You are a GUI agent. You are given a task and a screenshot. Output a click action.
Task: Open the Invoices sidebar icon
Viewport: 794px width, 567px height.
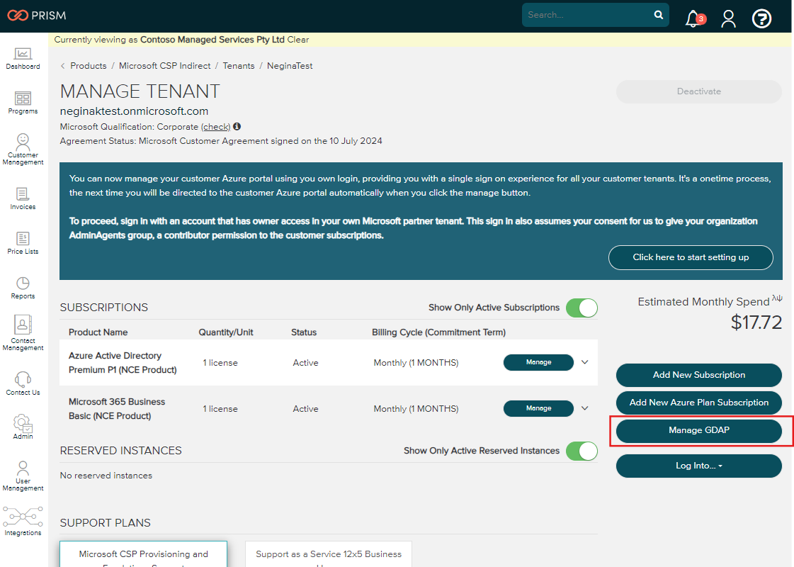23,198
